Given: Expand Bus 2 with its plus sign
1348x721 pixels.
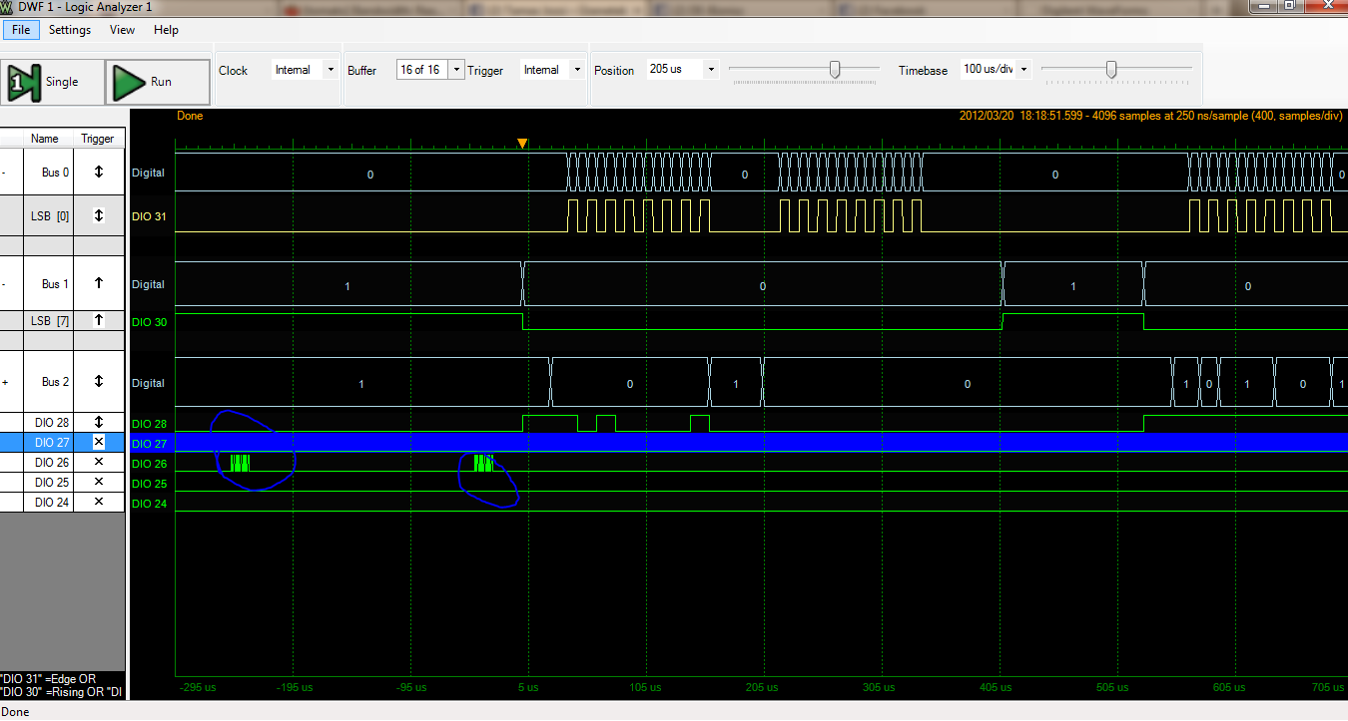Looking at the screenshot, I should pyautogui.click(x=5, y=382).
